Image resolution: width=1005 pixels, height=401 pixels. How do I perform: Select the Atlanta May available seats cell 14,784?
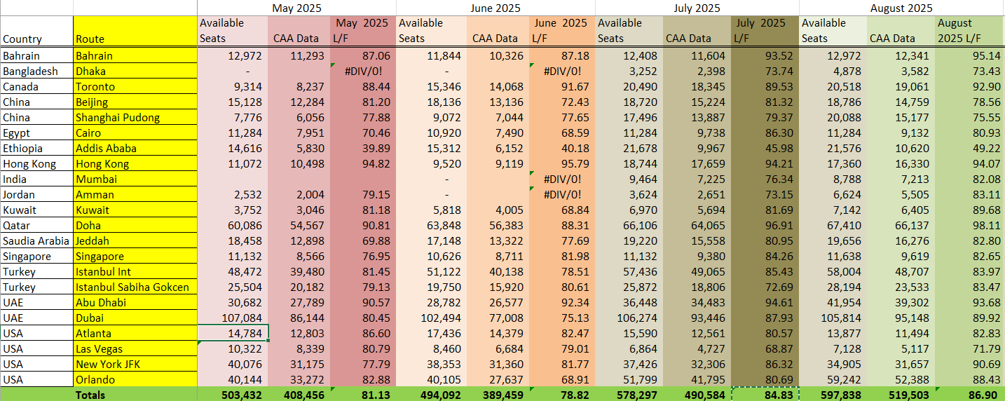coord(233,333)
